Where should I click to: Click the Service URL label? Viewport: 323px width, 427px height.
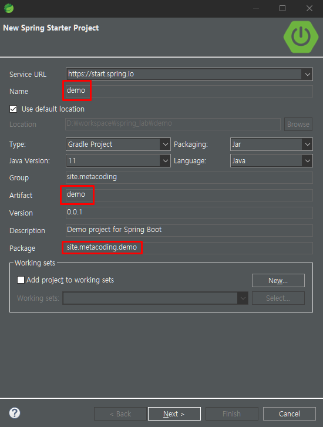(28, 75)
